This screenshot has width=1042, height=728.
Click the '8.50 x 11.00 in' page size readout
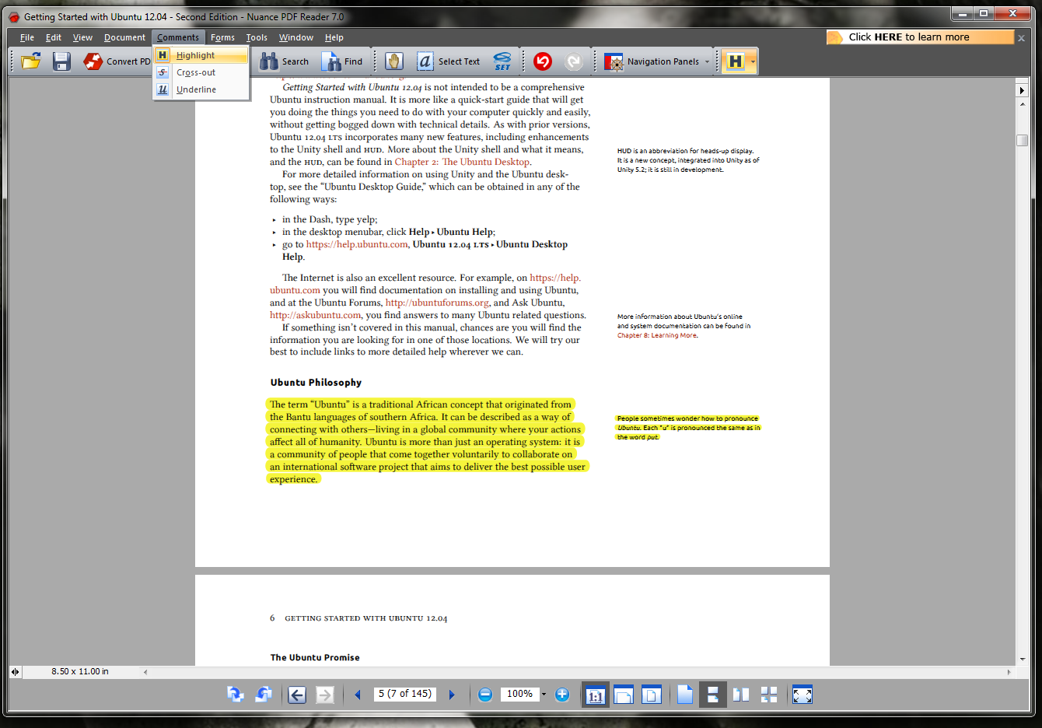(80, 671)
